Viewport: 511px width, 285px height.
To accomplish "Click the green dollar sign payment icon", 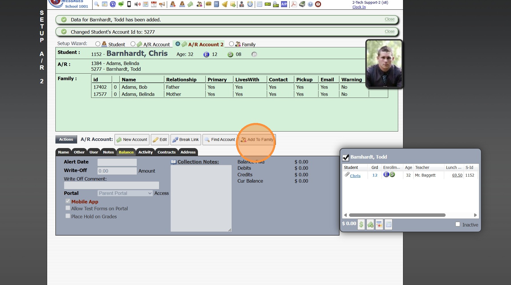I will click(361, 225).
